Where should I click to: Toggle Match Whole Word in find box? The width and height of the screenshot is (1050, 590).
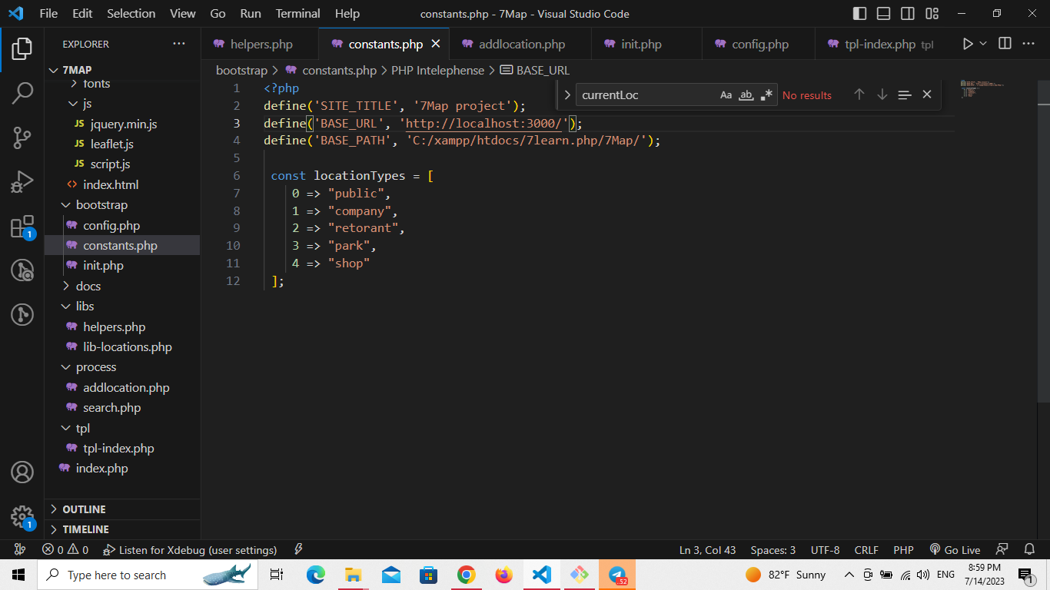pos(746,95)
